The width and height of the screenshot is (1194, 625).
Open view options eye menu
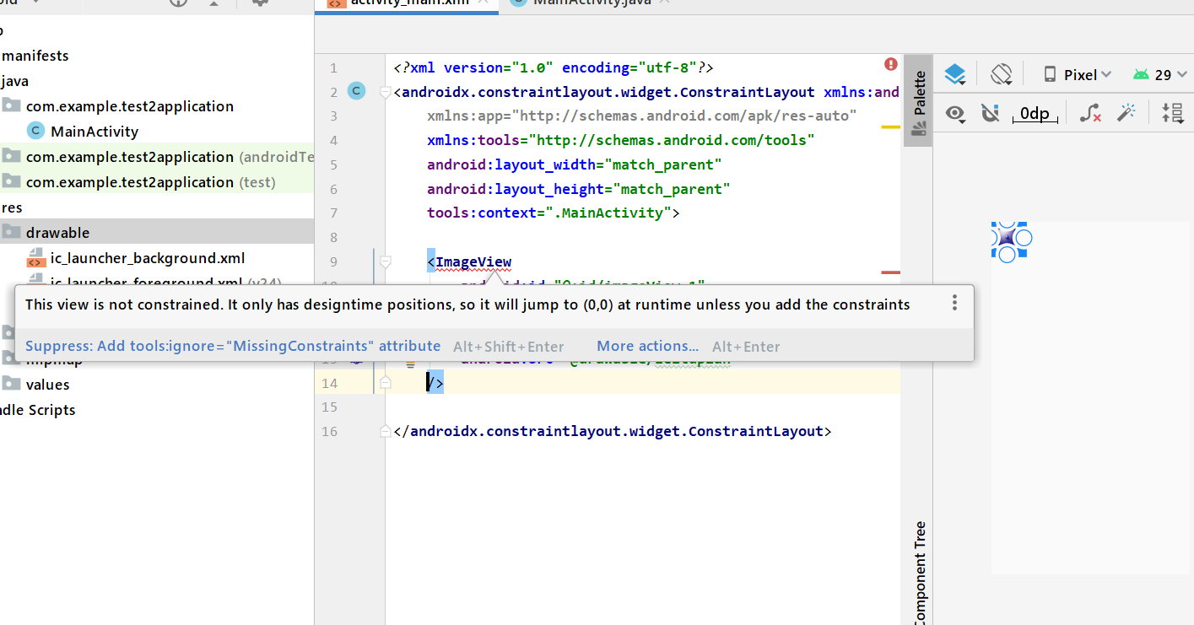click(955, 114)
